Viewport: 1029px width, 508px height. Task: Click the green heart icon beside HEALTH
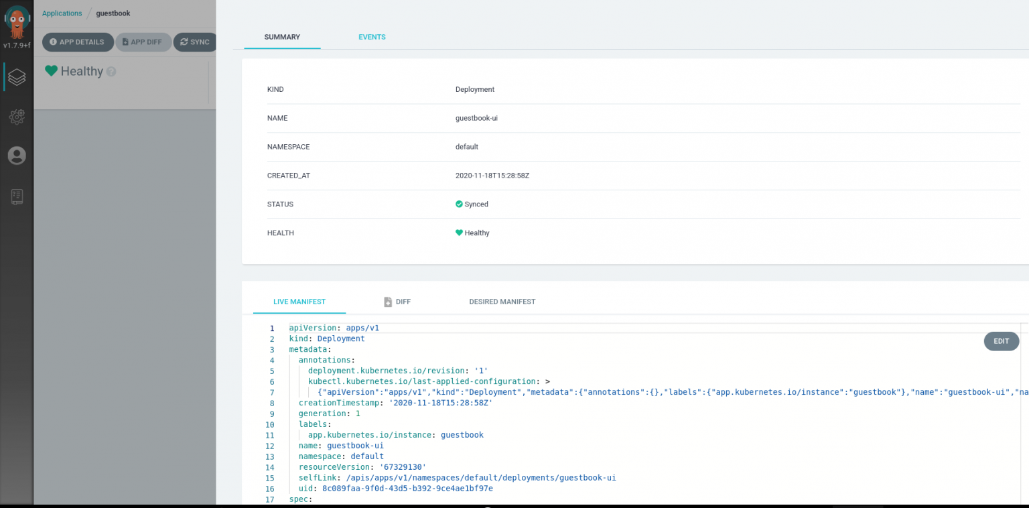click(460, 233)
